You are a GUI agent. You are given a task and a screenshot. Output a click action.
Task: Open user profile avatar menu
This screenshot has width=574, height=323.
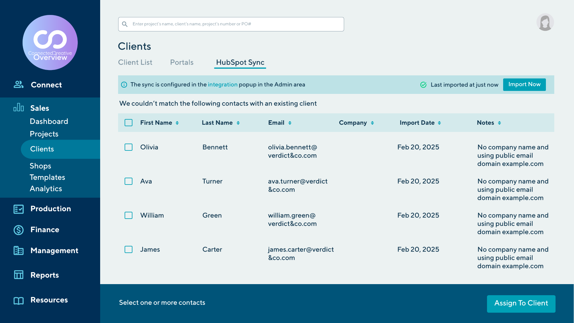pos(545,22)
